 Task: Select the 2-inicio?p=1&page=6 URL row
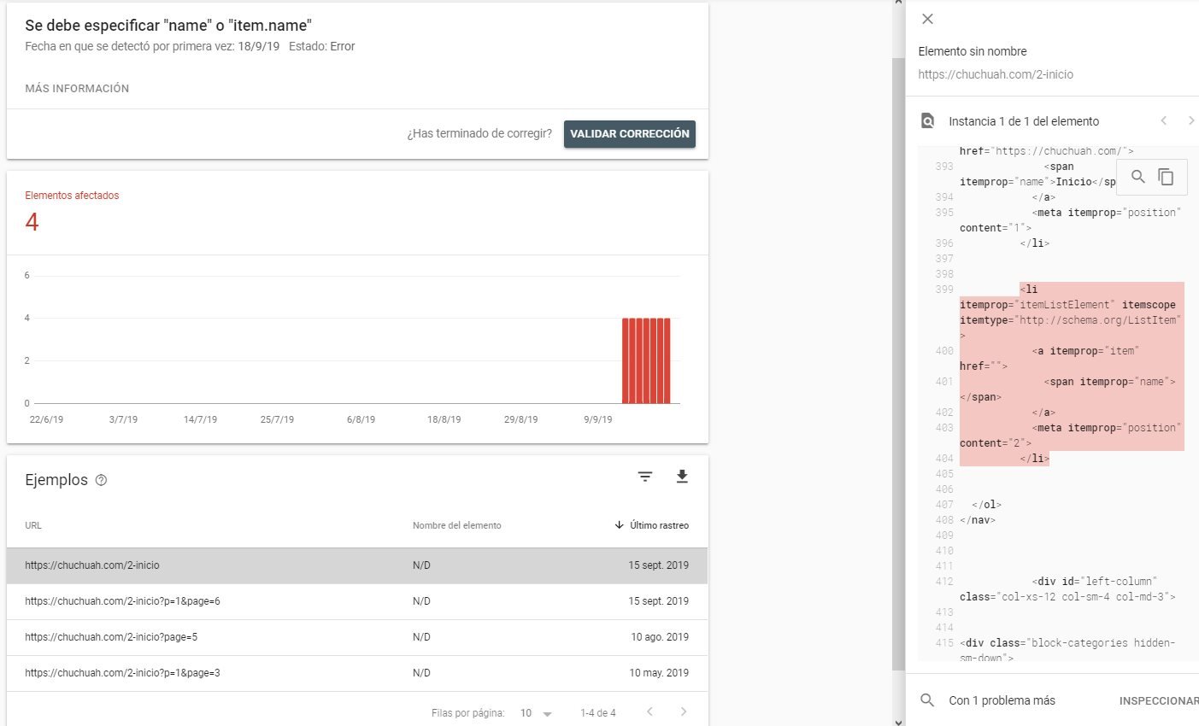tap(357, 601)
